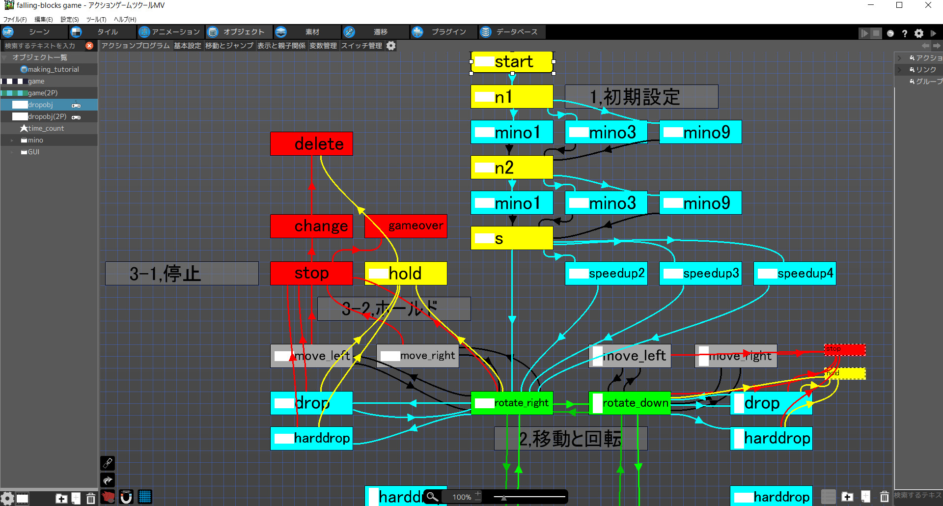Open the ファイル(F) menu

point(15,19)
